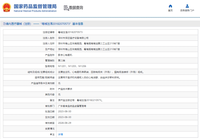200x139 pixels.
Task: Click the document icon before 境内医疗器械
Action: click(4, 24)
